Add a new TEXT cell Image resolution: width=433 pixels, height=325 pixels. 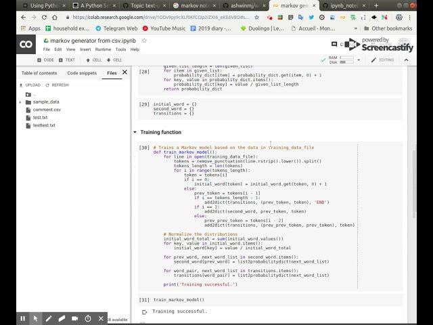(66, 60)
